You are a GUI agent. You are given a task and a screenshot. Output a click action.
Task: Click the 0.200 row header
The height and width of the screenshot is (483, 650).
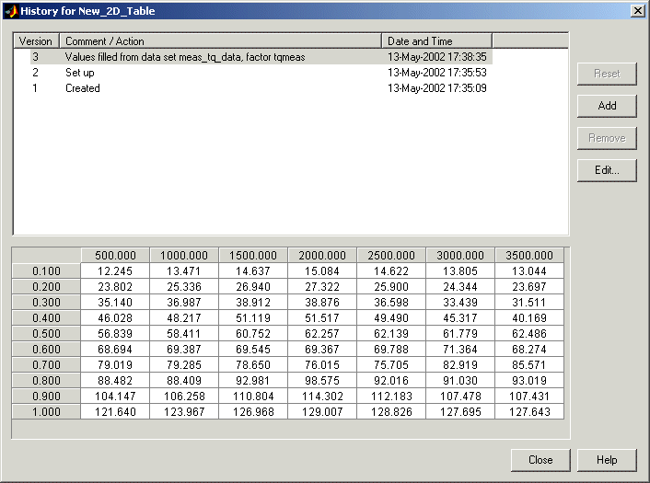[46, 287]
